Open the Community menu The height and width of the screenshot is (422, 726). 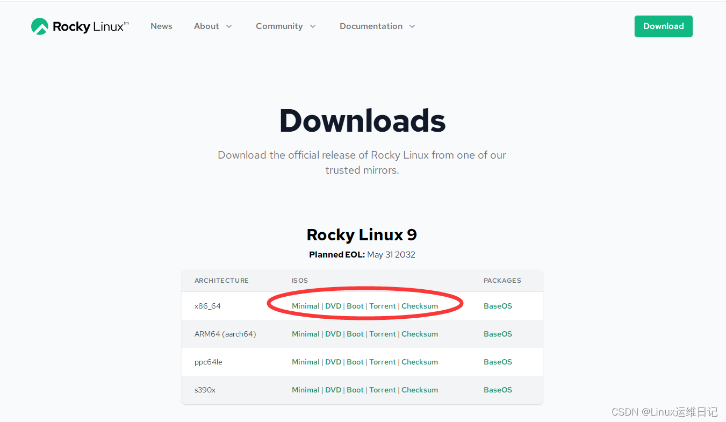click(279, 26)
